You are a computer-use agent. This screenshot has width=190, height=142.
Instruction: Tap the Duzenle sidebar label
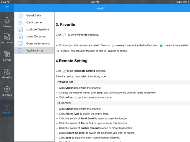7,95
